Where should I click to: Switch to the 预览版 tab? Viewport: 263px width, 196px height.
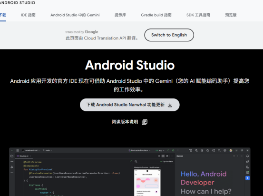231,15
